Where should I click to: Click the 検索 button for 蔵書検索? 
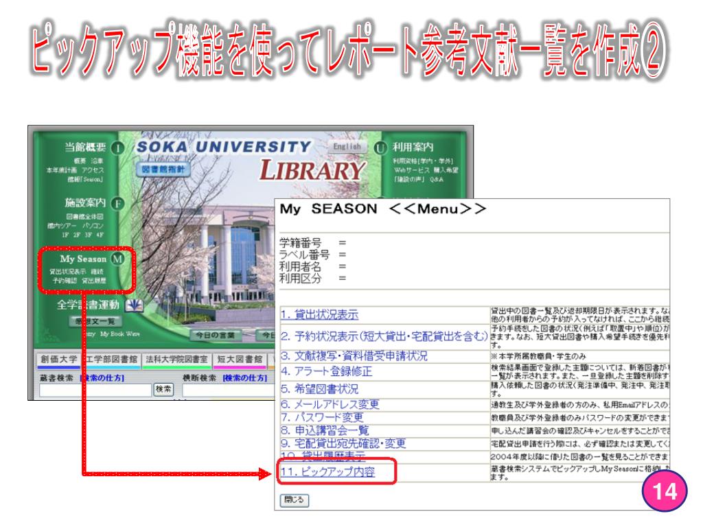coord(163,389)
